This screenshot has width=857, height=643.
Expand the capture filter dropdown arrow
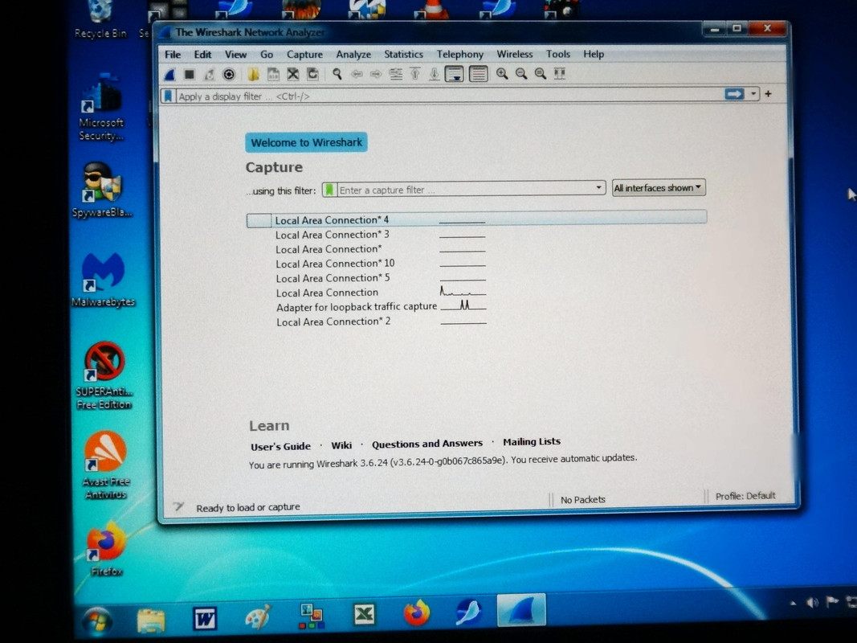[x=598, y=187]
